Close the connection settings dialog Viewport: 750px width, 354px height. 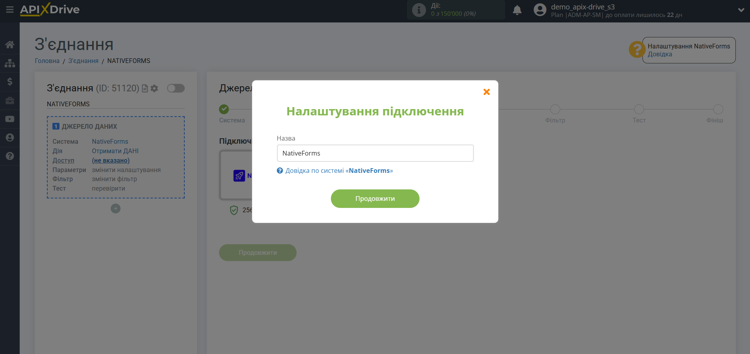point(486,92)
